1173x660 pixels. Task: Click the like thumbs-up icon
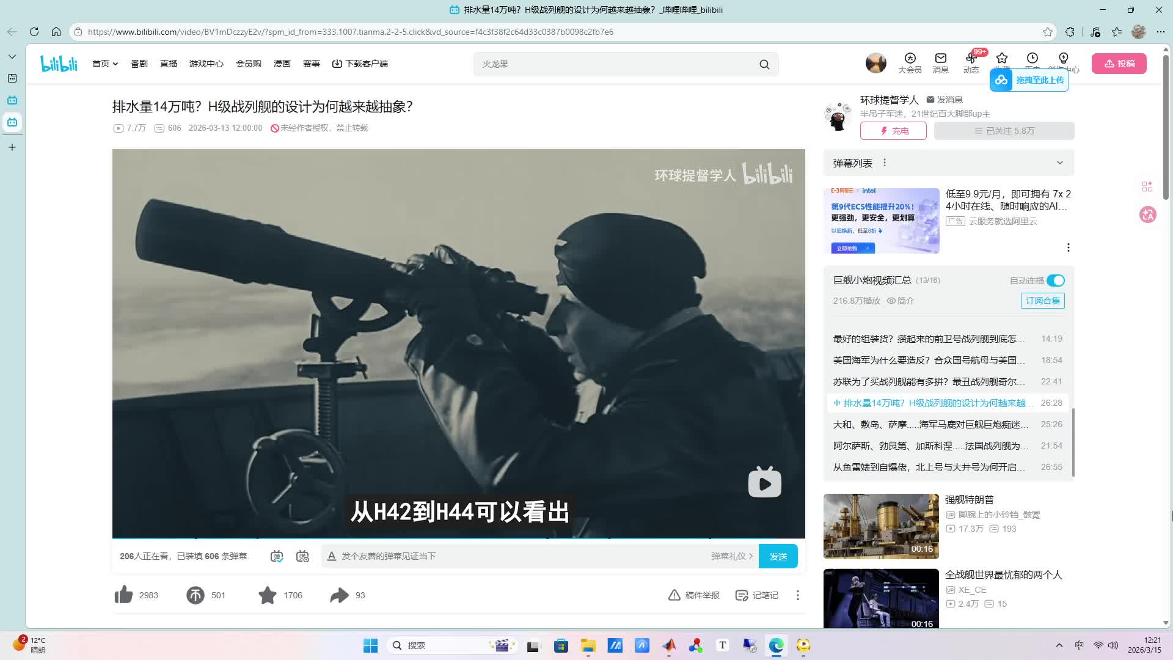(x=124, y=595)
